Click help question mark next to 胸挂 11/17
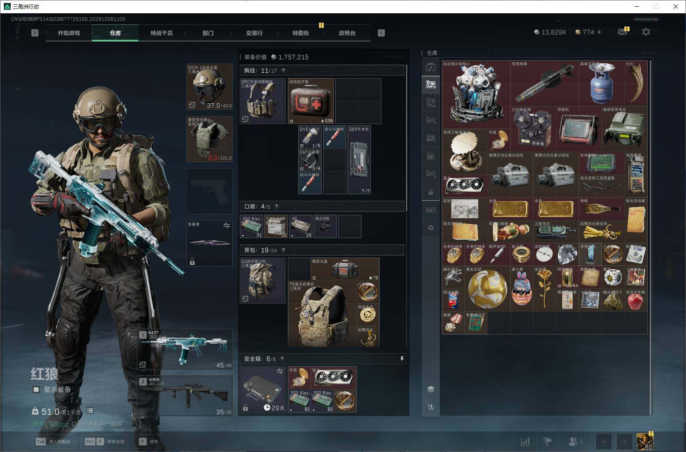Image resolution: width=686 pixels, height=452 pixels. 283,71
